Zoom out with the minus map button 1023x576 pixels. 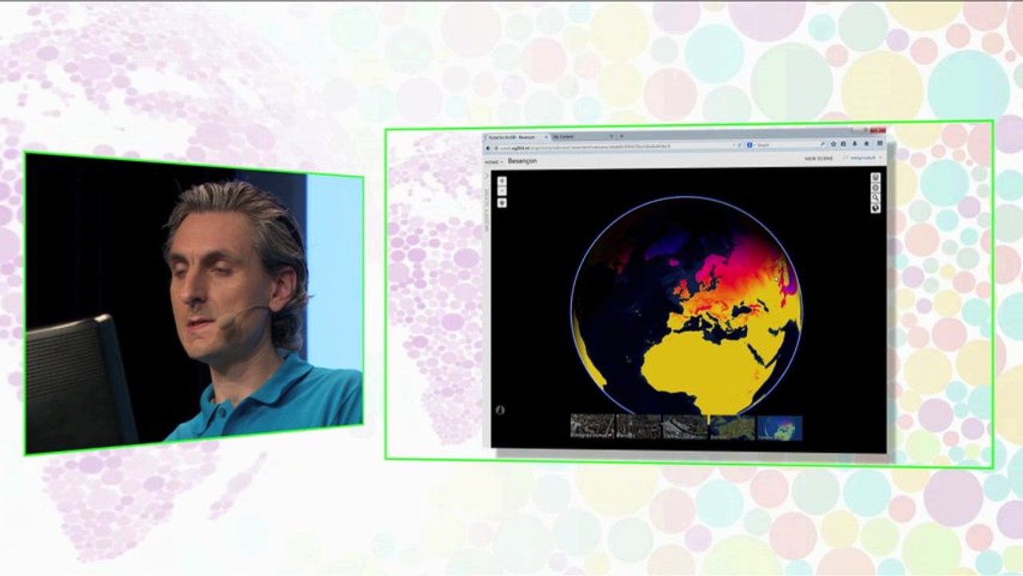point(502,191)
